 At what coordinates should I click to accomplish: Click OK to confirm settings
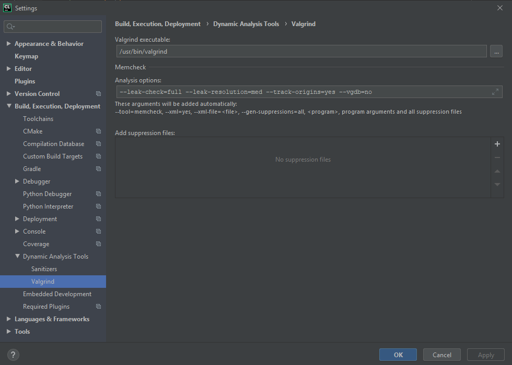point(398,355)
